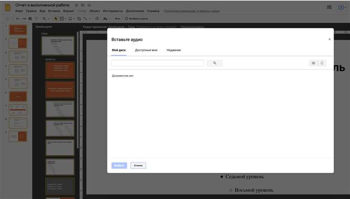Click the Фон background button
Image resolution: width=350 pixels, height=199 pixels.
118,19
